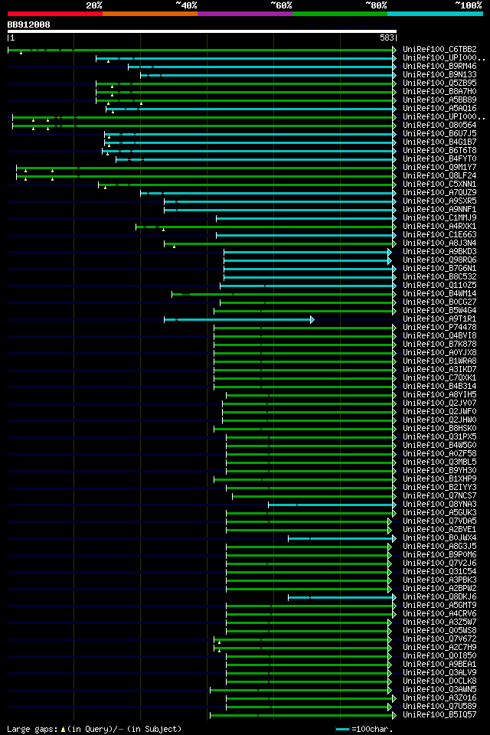Select the UniRef100_B4G1B7 label
490x735 pixels.
[x=439, y=142]
